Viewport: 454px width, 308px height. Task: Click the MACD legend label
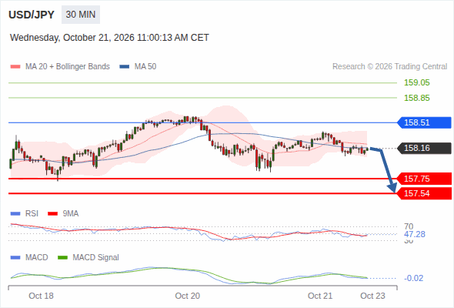pos(36,258)
